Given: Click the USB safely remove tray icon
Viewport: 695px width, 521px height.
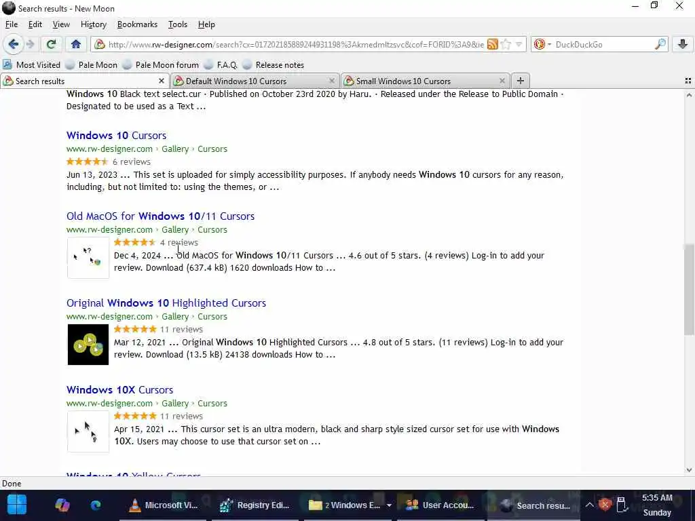Looking at the screenshot, I should 622,505.
